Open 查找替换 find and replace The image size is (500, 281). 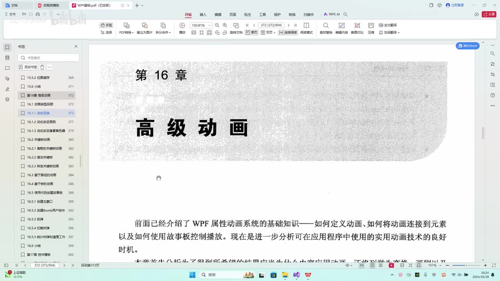pyautogui.click(x=326, y=28)
